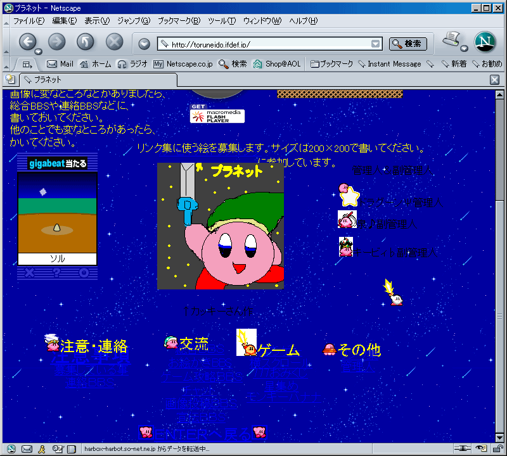The image size is (507, 456).
Task: Open Mail from the status bar envelope icon
Action: [27, 448]
